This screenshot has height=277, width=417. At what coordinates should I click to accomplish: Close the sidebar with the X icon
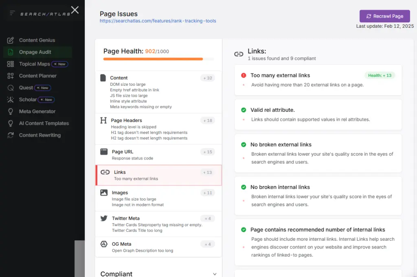tap(75, 10)
